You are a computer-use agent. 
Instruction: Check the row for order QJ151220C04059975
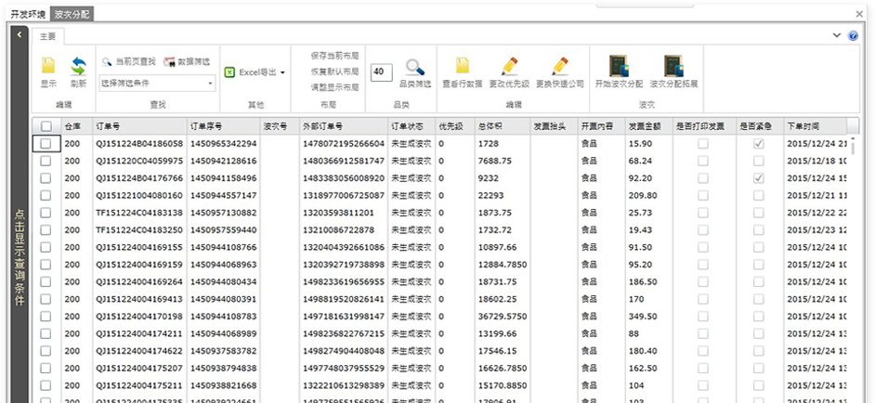[x=46, y=161]
